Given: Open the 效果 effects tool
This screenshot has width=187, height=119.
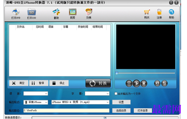Looking at the screenshot, I should (89, 14).
